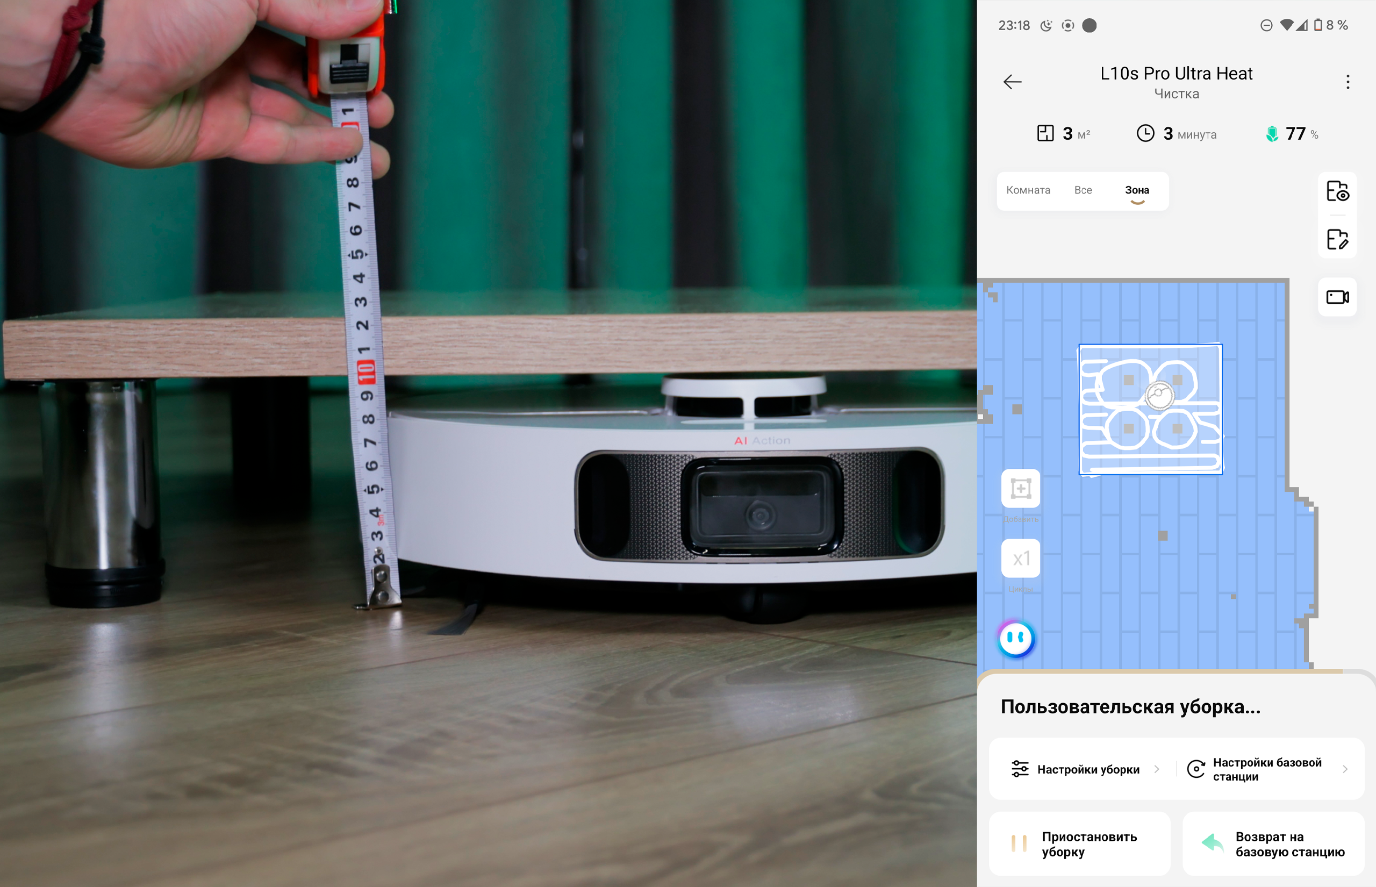1376x887 pixels.
Task: Select the Зона tab
Action: (x=1136, y=191)
